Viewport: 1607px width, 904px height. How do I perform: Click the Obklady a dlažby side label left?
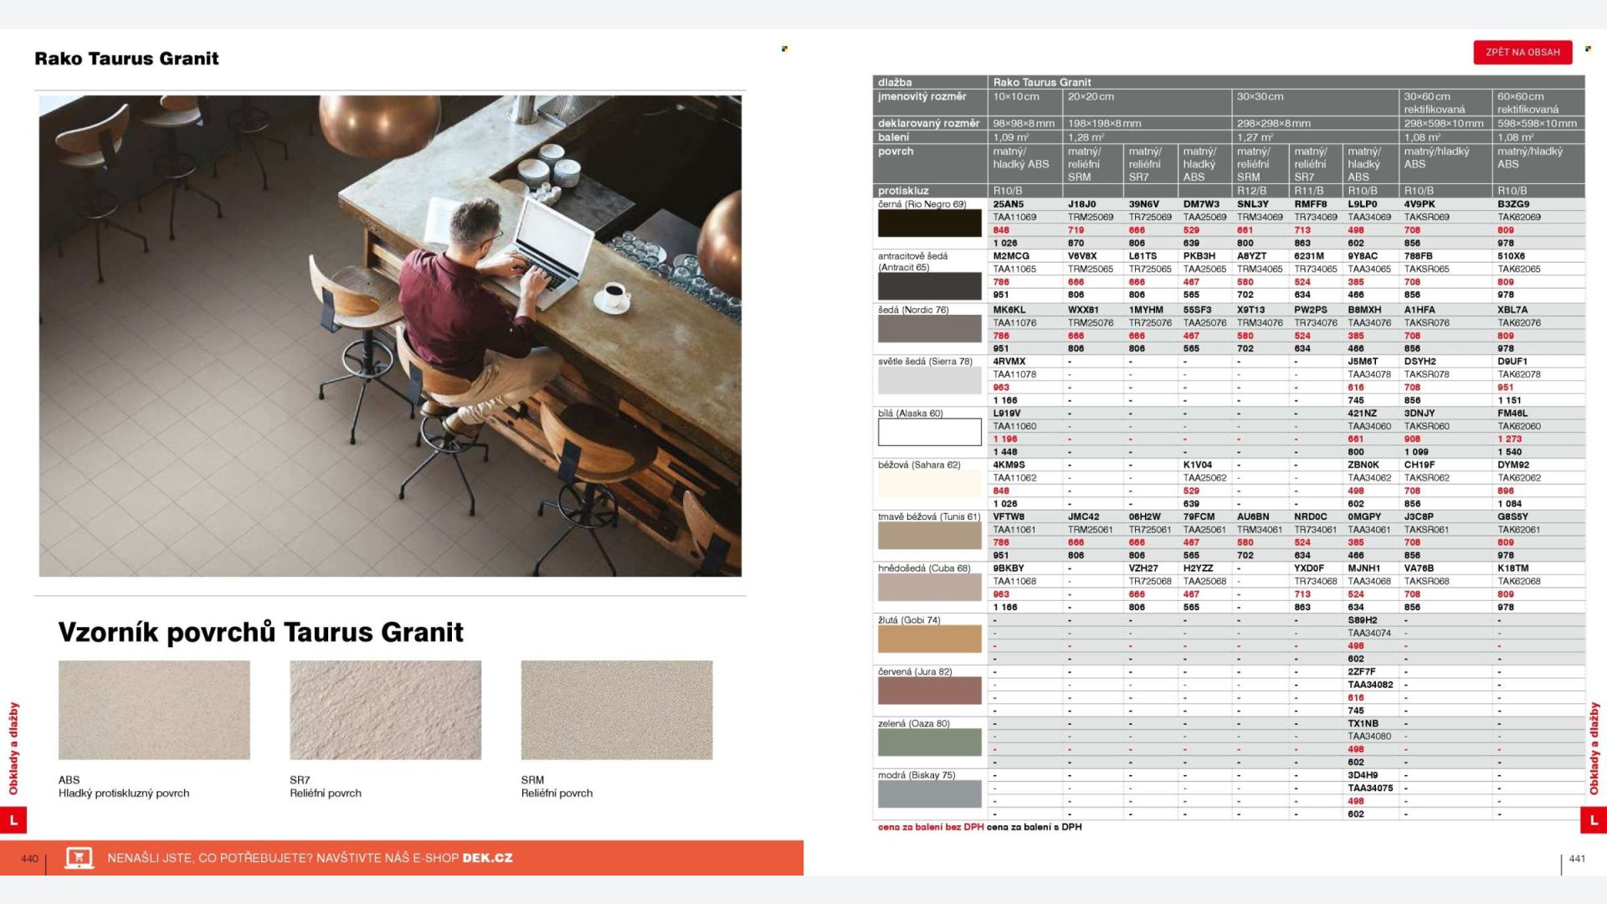[13, 747]
